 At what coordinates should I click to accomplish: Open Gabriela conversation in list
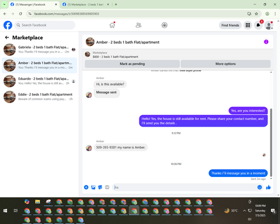(x=39, y=50)
